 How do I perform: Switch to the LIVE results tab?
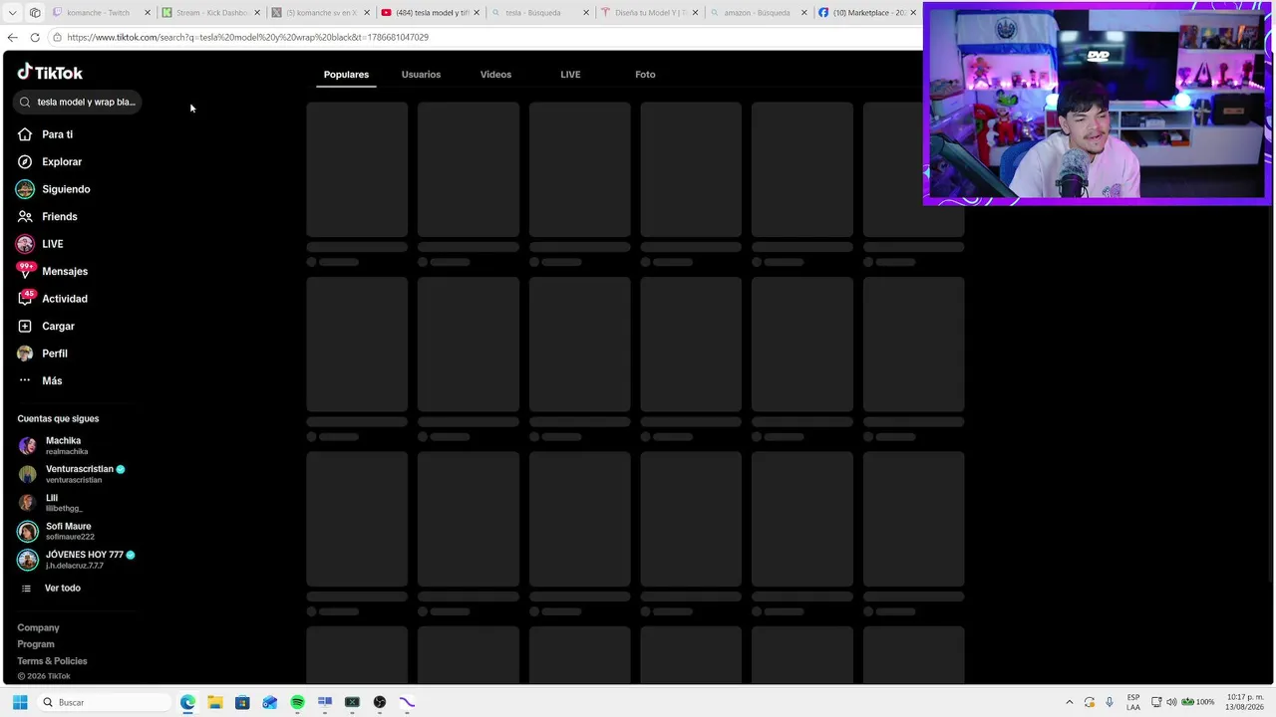[x=570, y=75]
